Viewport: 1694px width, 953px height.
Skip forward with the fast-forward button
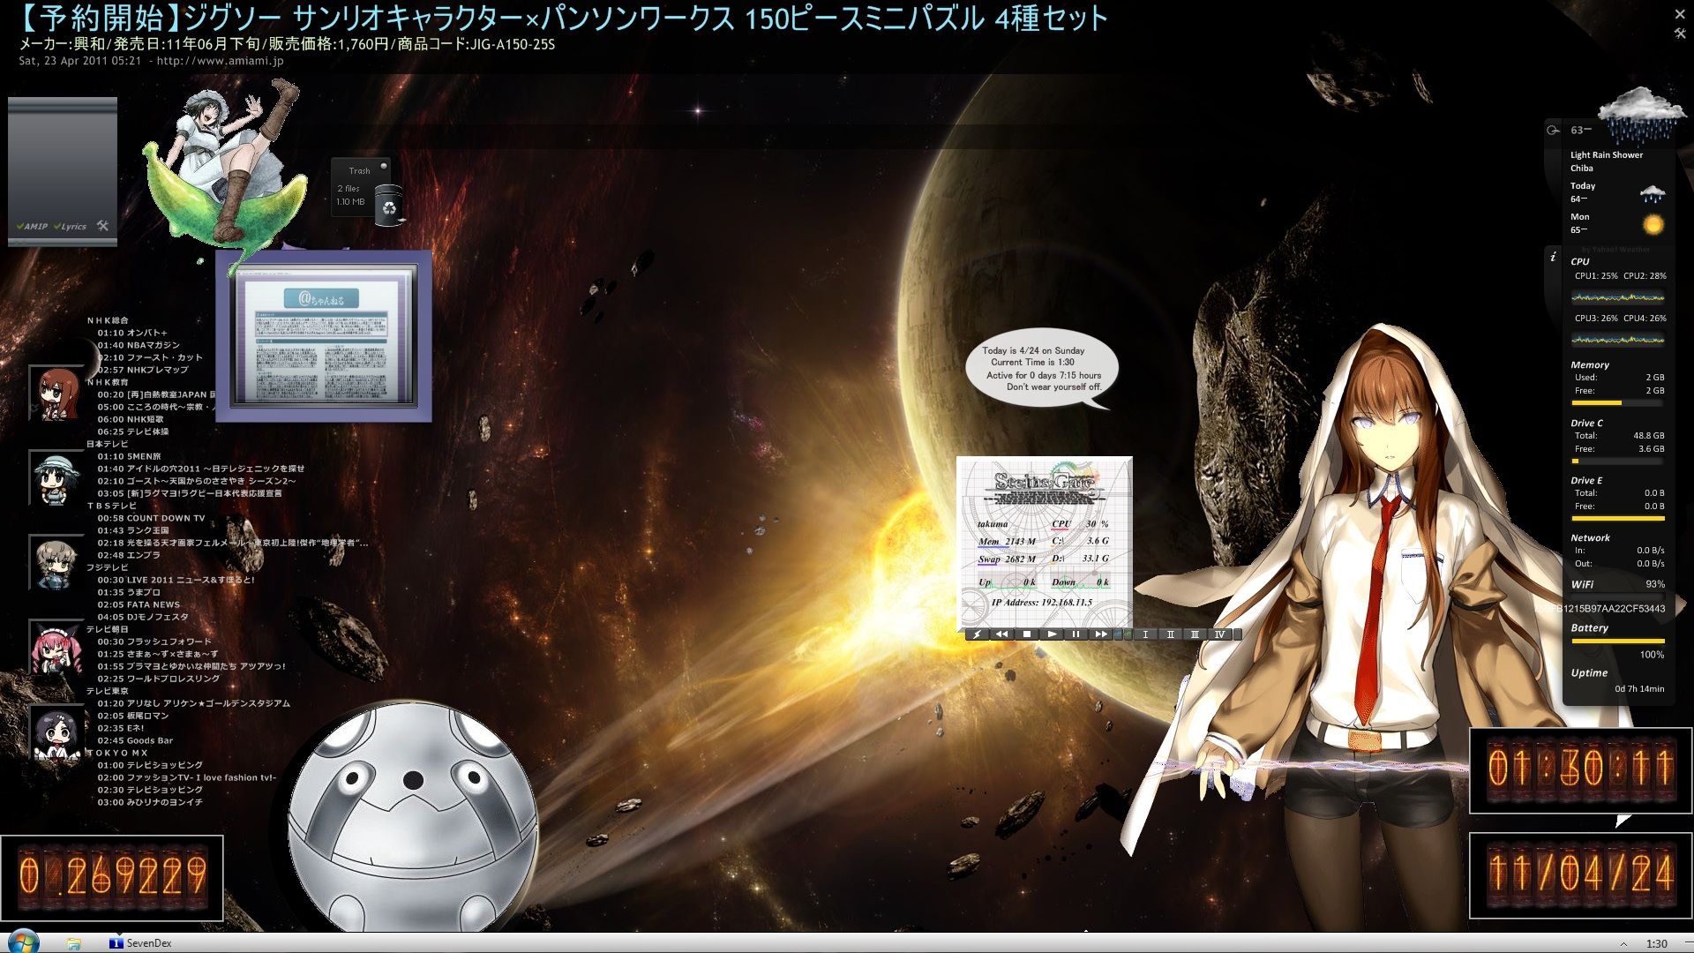tap(1101, 634)
